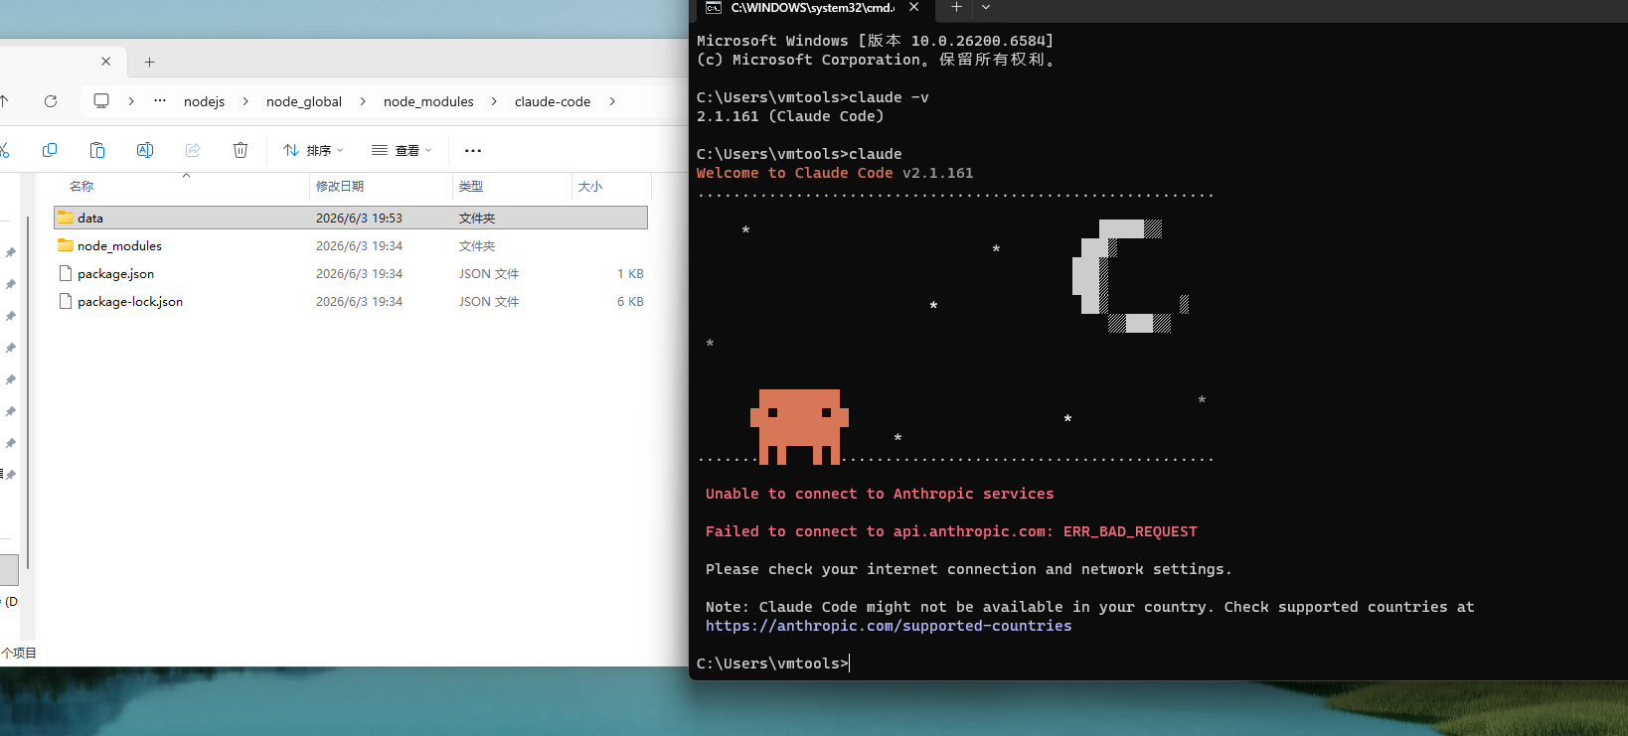Select the package-lock.json file
This screenshot has height=736, width=1628.
click(351, 301)
